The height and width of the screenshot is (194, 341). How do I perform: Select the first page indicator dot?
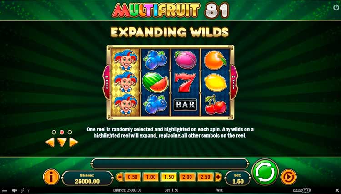click(x=54, y=132)
